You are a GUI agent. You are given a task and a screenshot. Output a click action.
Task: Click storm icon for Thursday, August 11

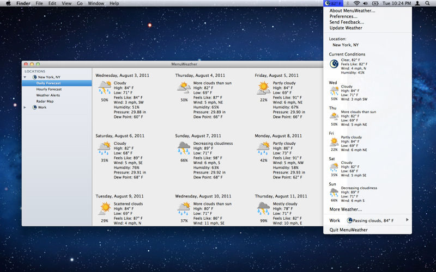[264, 208]
